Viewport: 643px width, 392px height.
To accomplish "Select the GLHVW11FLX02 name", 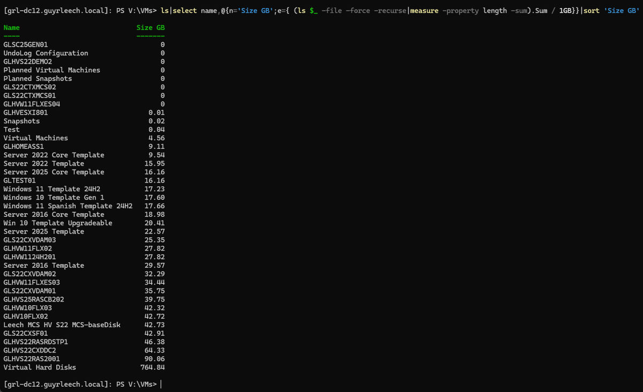I will pyautogui.click(x=27, y=248).
